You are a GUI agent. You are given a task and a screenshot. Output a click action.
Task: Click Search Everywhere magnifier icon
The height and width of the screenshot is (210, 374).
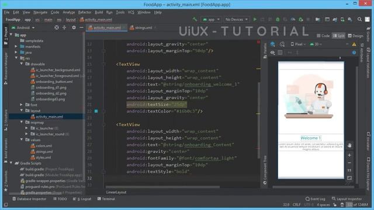pos(359,19)
